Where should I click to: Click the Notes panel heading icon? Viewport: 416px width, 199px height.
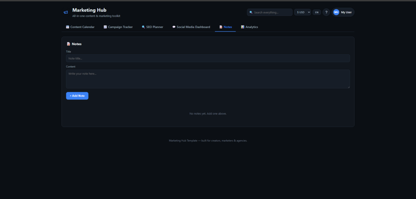pyautogui.click(x=68, y=44)
